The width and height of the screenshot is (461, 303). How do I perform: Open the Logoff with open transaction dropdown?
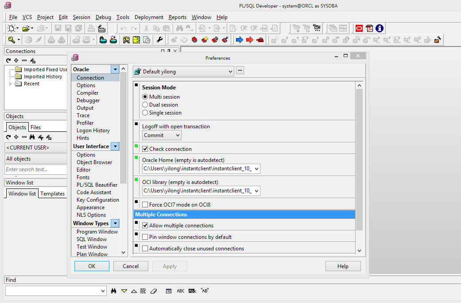pyautogui.click(x=162, y=135)
